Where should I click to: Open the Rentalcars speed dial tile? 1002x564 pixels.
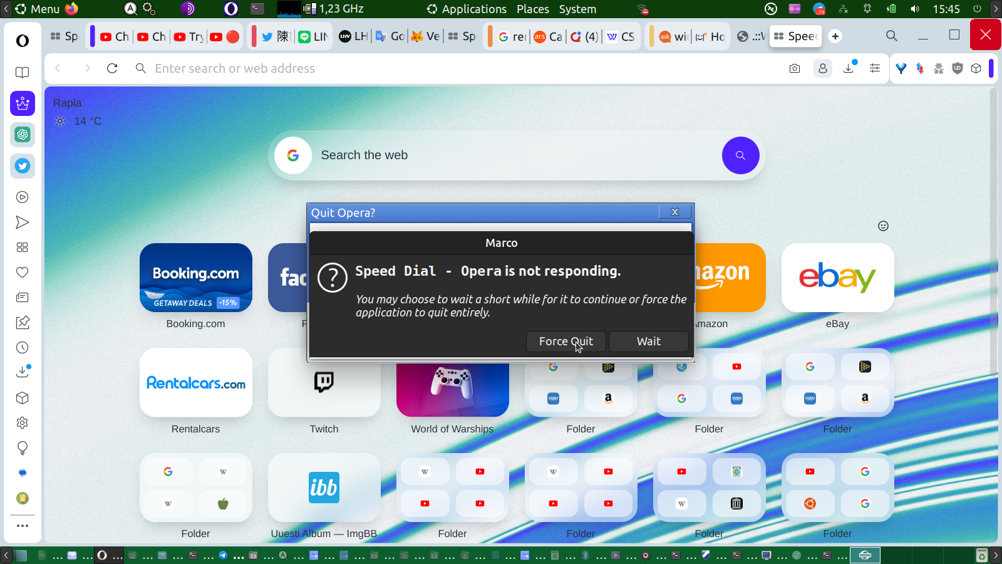196,383
